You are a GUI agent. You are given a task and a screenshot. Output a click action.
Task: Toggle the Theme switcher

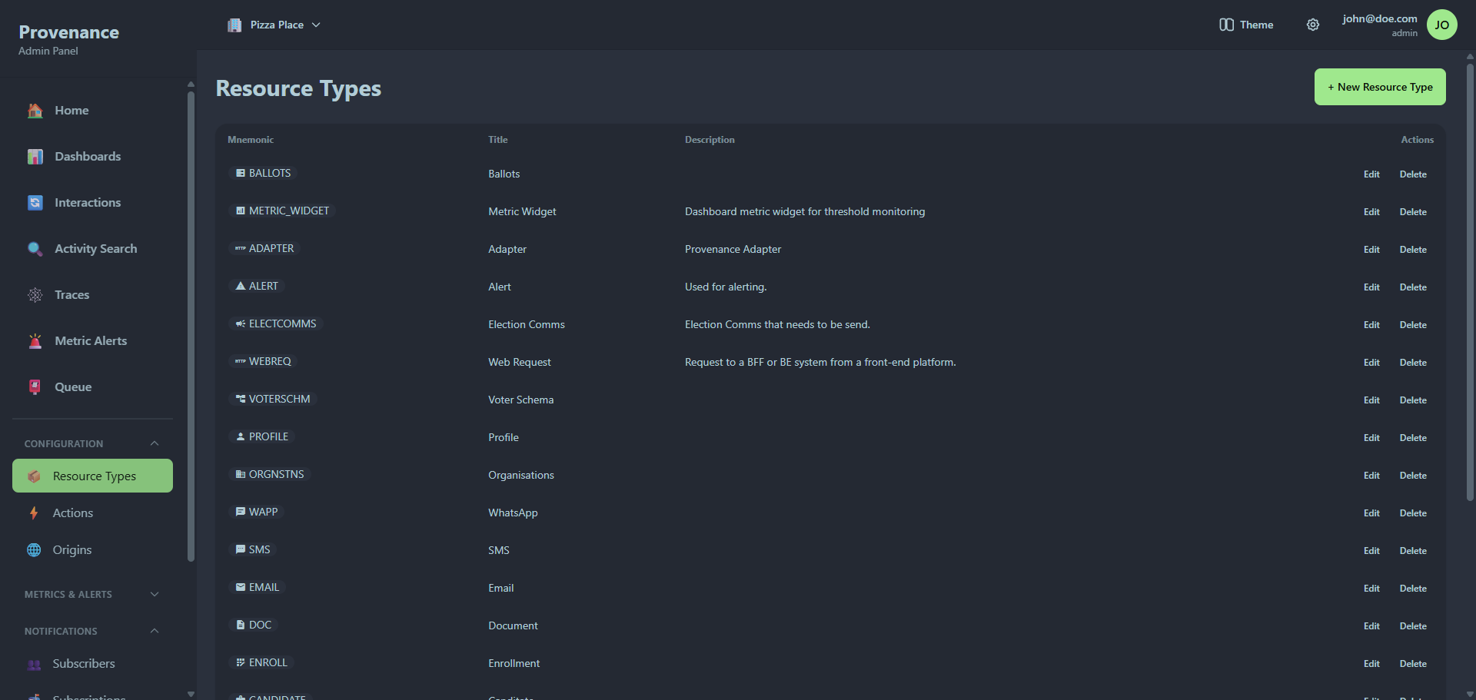coord(1246,25)
